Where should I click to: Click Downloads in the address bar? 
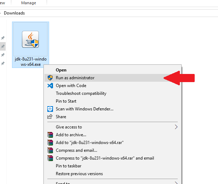click(14, 13)
